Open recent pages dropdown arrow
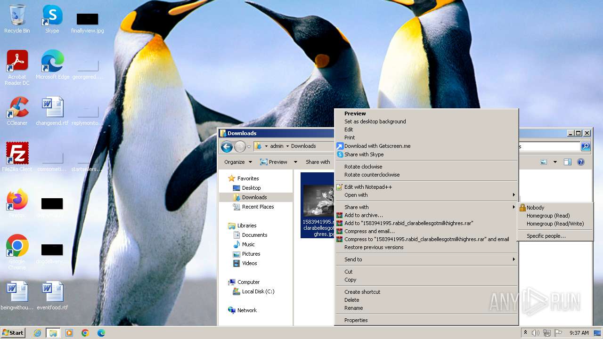This screenshot has width=603, height=339. [x=249, y=147]
